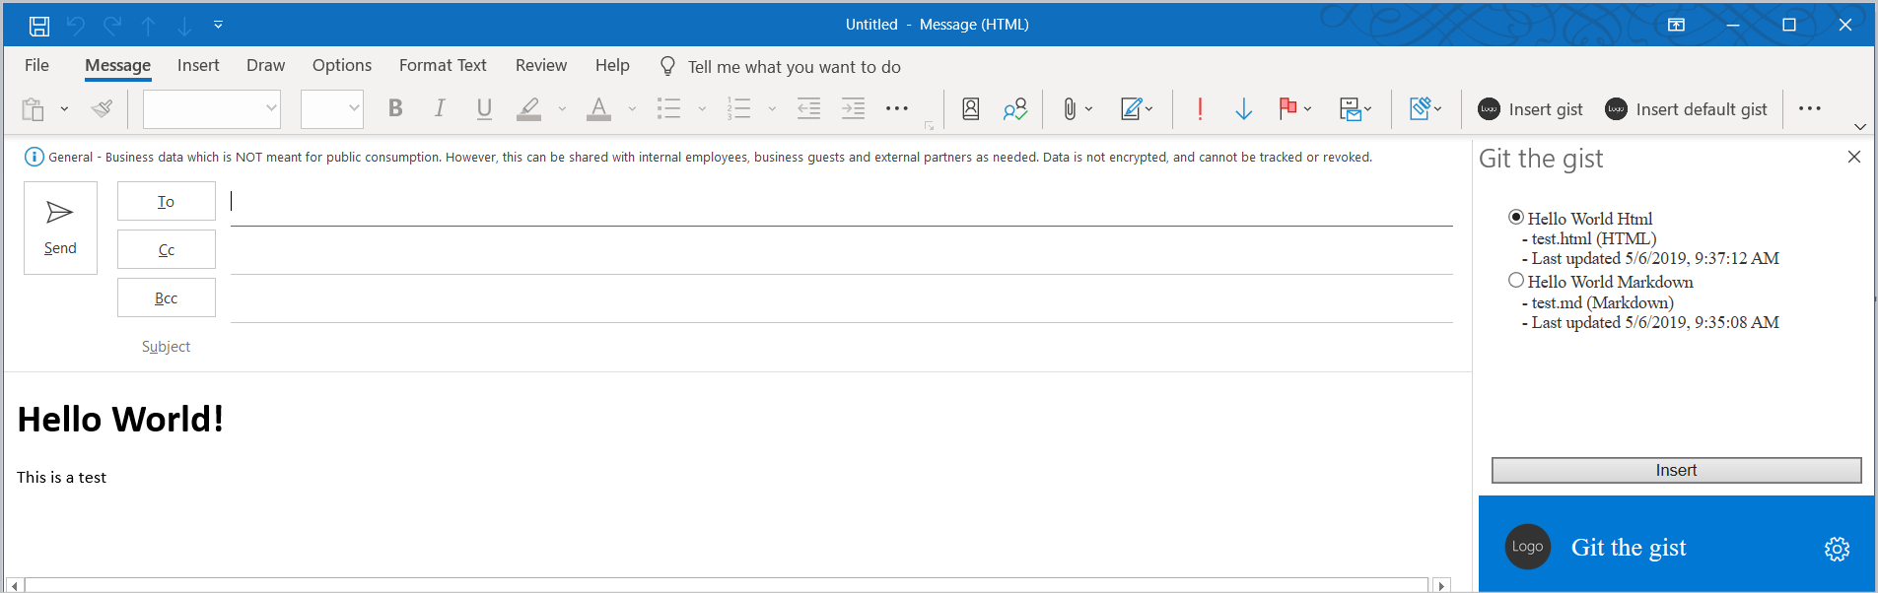Click the Cc button
The image size is (1878, 593).
(x=166, y=249)
